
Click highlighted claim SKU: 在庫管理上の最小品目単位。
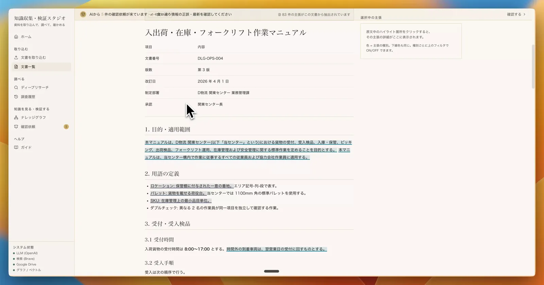click(x=181, y=201)
